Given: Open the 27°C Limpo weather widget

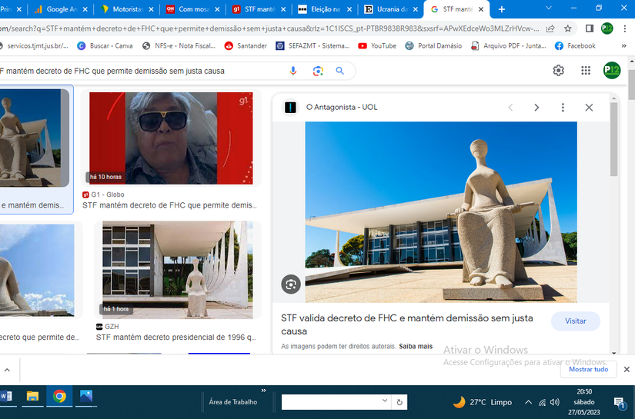Looking at the screenshot, I should point(483,402).
